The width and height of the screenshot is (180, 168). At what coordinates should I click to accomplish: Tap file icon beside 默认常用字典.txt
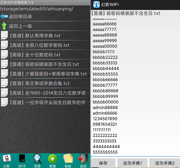coord(4,35)
